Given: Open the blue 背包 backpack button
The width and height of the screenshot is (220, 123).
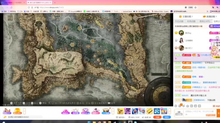Looking at the screenshot, I should 167,117.
